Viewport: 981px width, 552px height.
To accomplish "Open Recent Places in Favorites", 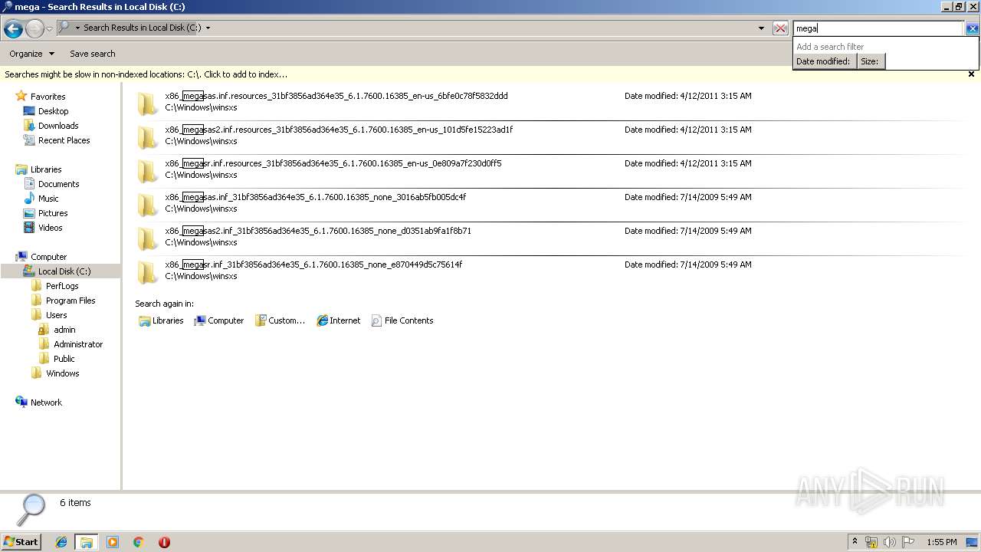I will click(x=64, y=140).
